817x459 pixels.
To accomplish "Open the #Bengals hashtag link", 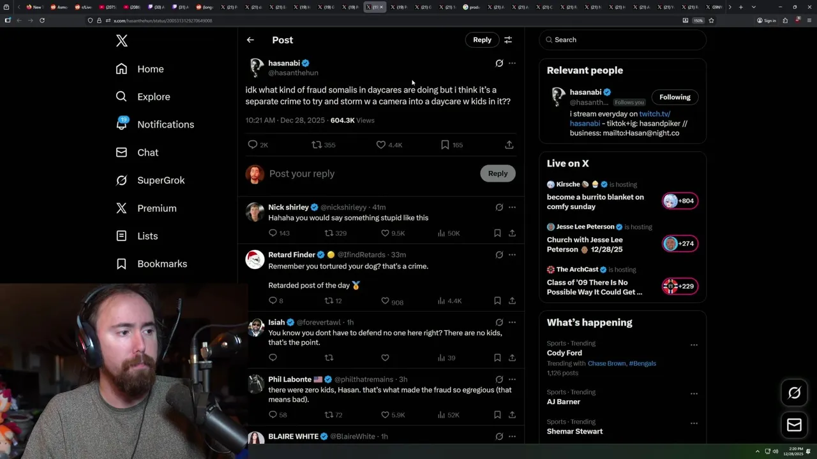I will (x=642, y=363).
